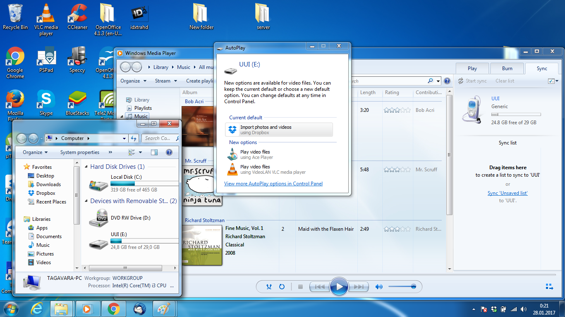Image resolution: width=565 pixels, height=317 pixels.
Task: Switch to Now Playing view icon
Action: pos(549,286)
